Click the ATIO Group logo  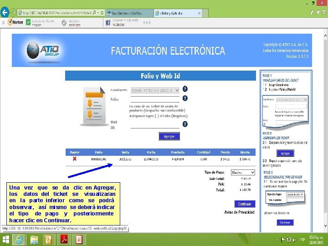[x=43, y=50]
